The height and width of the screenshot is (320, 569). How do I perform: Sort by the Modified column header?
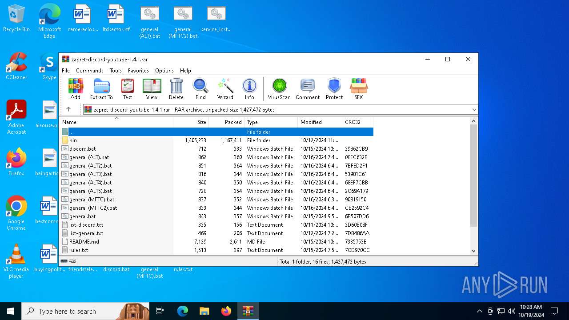pos(320,122)
